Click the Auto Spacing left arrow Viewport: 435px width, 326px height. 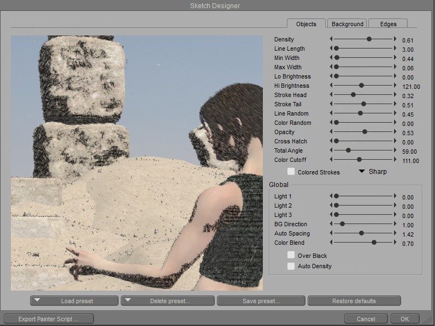pyautogui.click(x=331, y=233)
